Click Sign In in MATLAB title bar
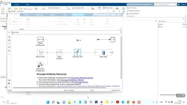187x105 pixels. click(x=184, y=5)
